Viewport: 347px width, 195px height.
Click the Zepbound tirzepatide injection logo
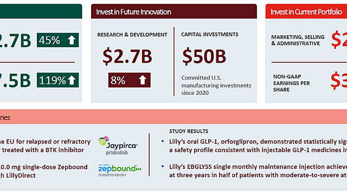120,170
